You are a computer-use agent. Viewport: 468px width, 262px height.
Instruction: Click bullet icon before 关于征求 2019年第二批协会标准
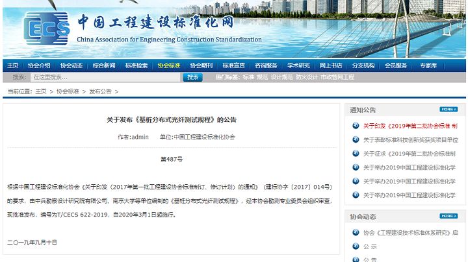click(x=355, y=154)
